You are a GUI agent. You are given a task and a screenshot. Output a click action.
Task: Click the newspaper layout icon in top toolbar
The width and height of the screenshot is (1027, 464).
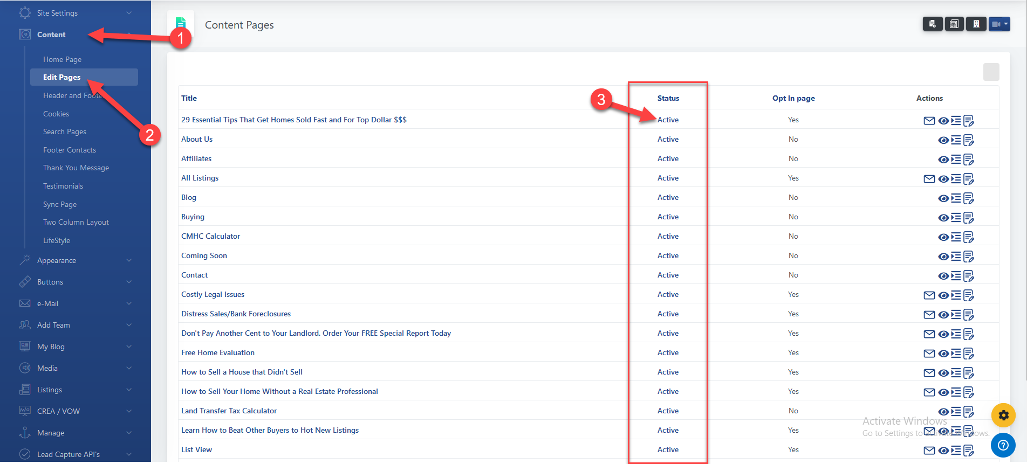[954, 24]
